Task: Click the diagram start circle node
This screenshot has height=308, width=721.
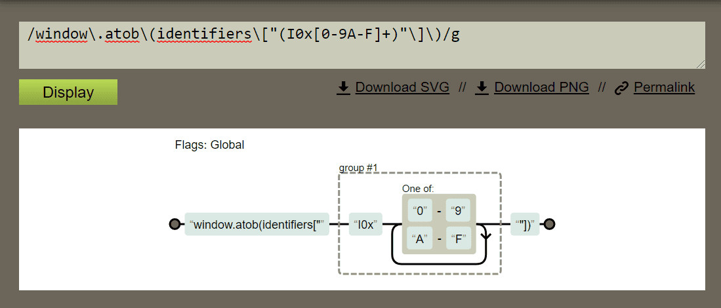Action: (175, 224)
